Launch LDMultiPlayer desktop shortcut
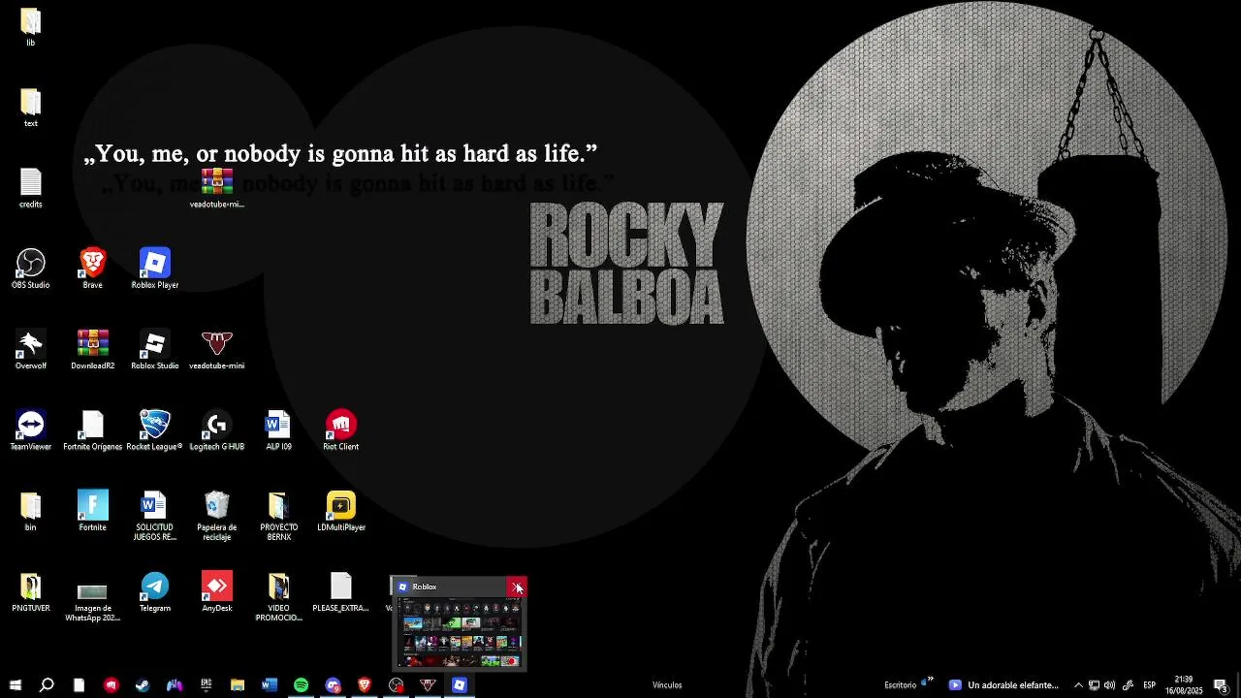 340,511
